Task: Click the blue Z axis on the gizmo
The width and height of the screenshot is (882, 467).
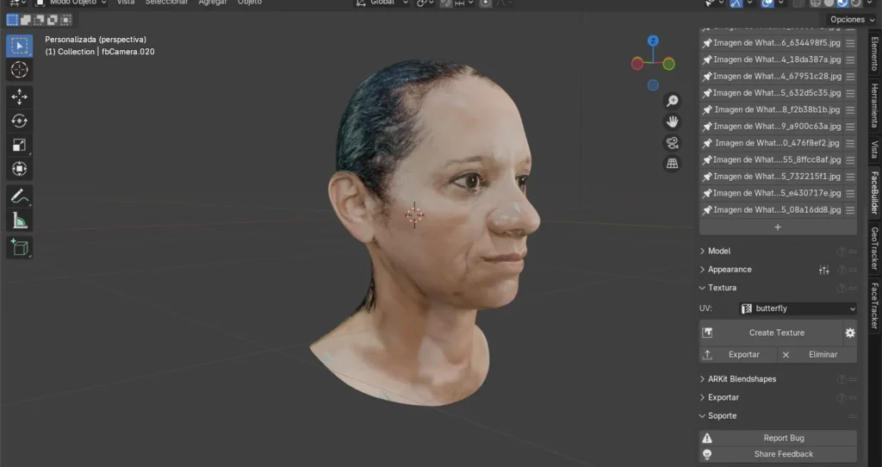Action: click(x=653, y=40)
